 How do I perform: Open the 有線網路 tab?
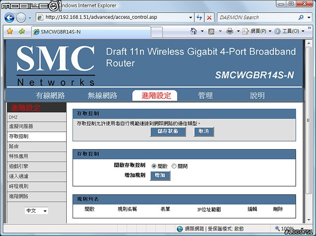(50, 96)
